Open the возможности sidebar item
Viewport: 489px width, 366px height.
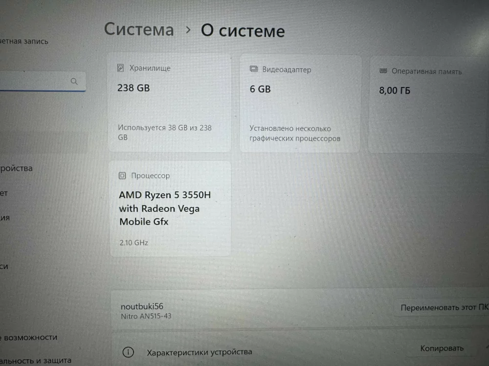(x=29, y=337)
